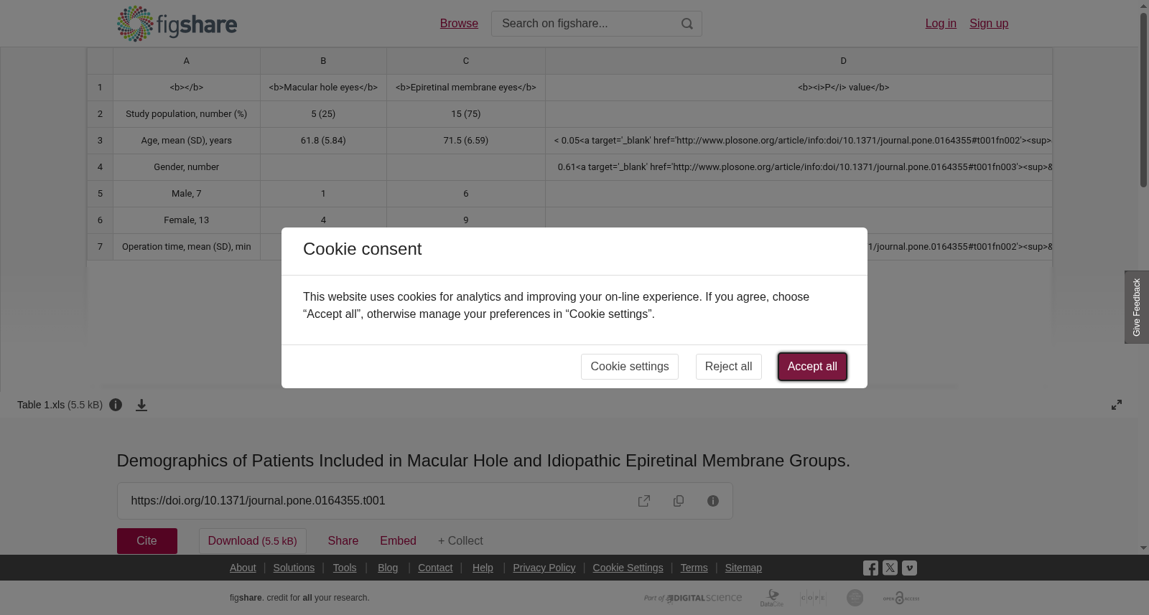This screenshot has height=615, width=1149.
Task: Click cell 'Female, 13'
Action: (187, 220)
